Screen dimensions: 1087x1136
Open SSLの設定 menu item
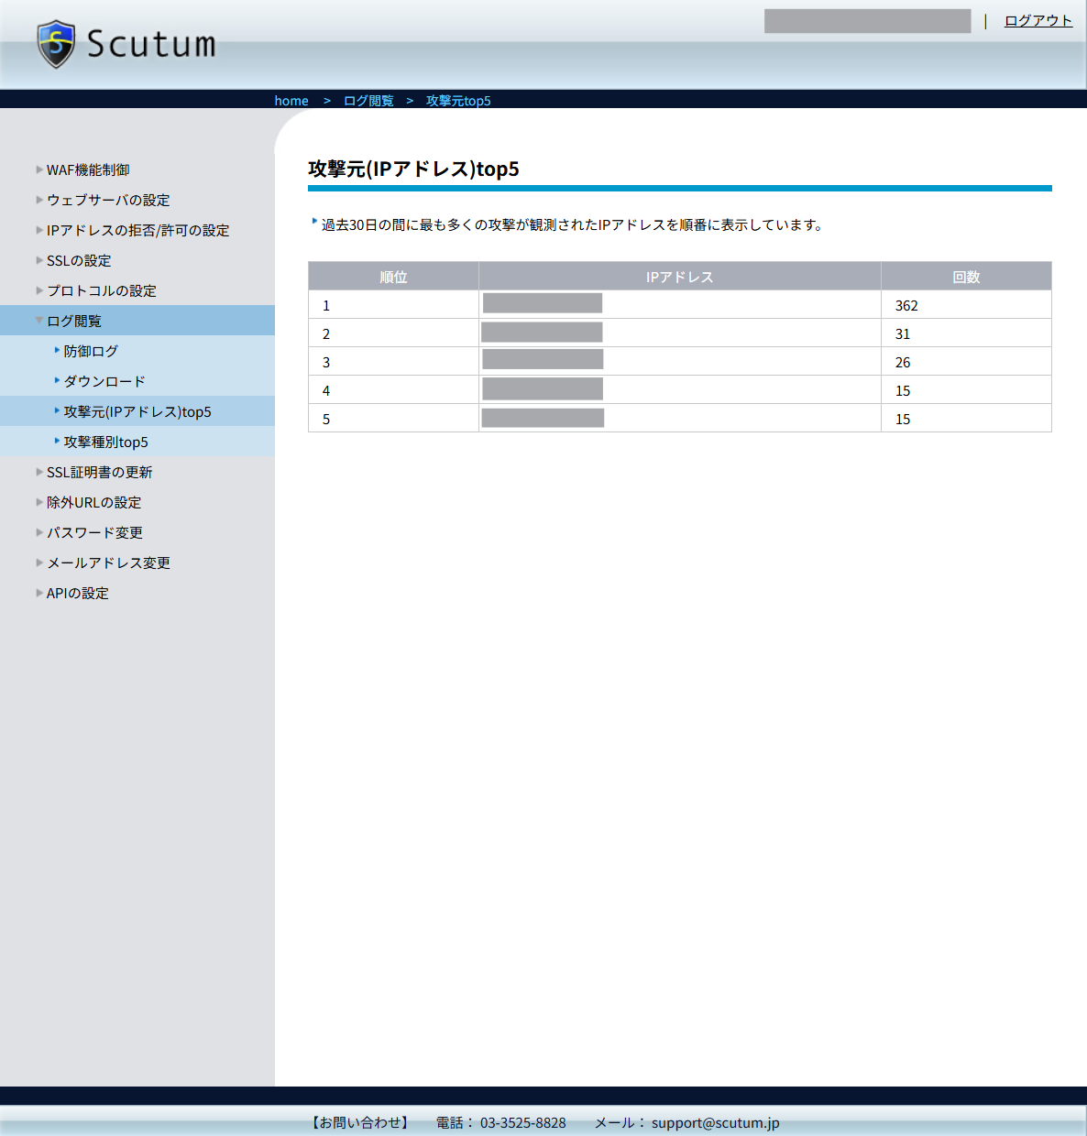point(79,260)
